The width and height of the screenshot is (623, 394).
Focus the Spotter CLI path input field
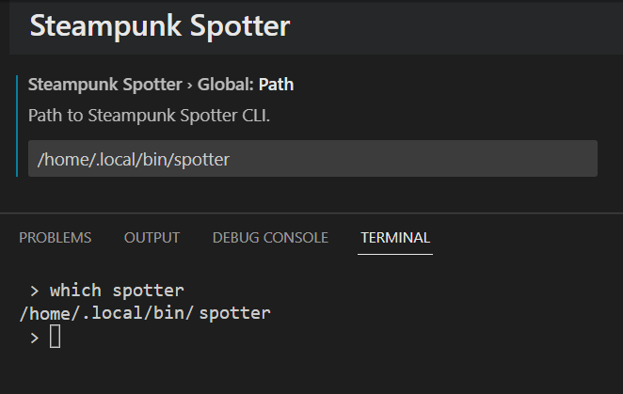pos(312,159)
